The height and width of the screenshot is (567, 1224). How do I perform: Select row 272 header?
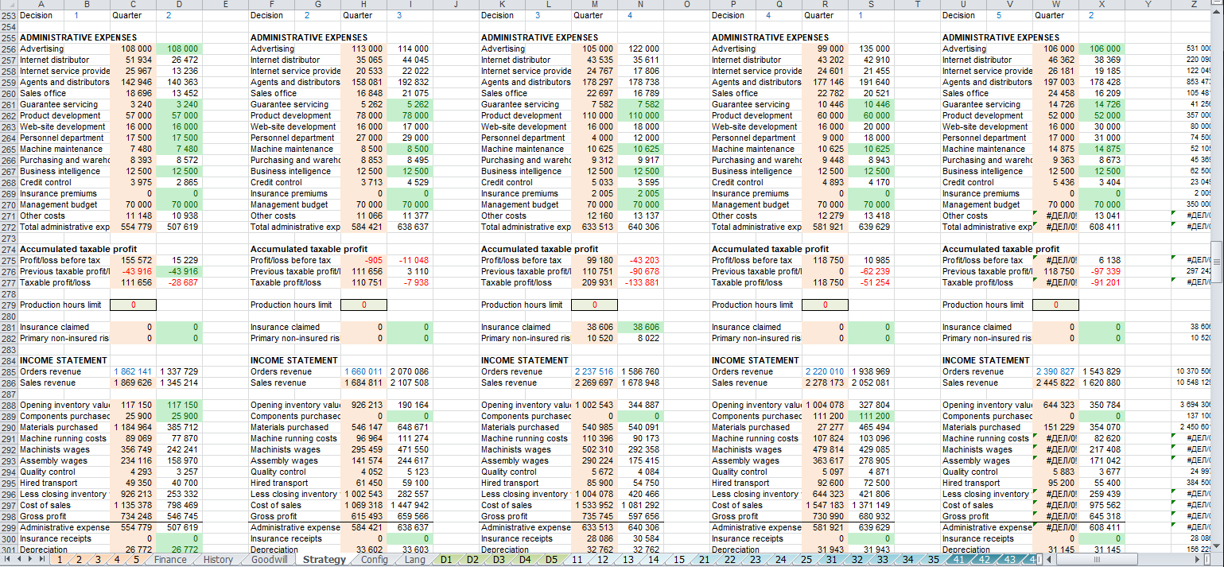(x=8, y=227)
